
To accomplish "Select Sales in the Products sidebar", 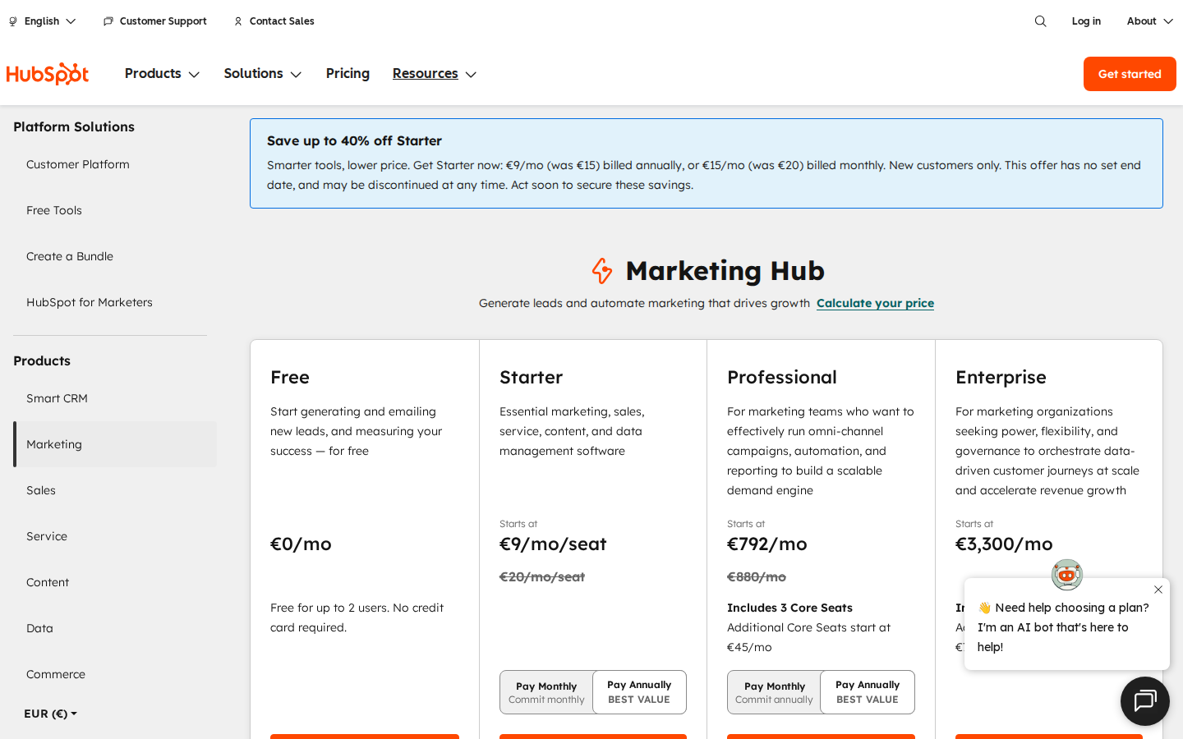I will tap(41, 490).
